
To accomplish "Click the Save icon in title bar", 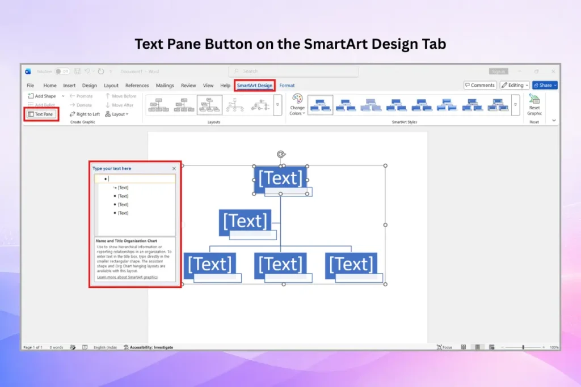I will 77,71.
